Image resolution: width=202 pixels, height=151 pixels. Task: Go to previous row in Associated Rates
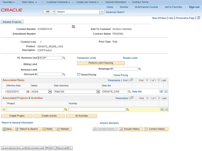(x=147, y=80)
